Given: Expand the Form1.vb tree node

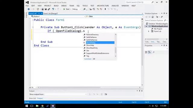Looking at the screenshot, I should point(149,31).
